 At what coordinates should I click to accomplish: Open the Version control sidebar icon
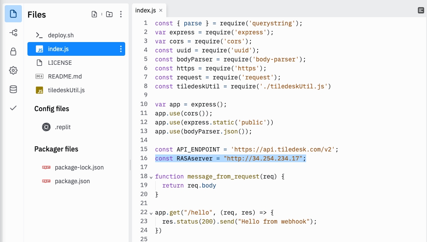[x=13, y=33]
